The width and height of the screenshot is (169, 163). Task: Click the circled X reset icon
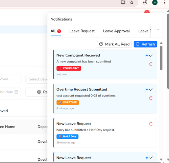point(39,92)
